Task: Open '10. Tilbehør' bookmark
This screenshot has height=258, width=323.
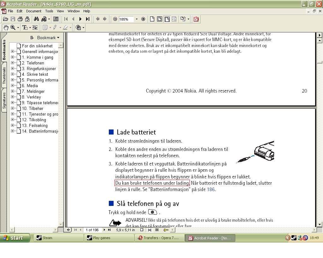Action: pos(32,109)
